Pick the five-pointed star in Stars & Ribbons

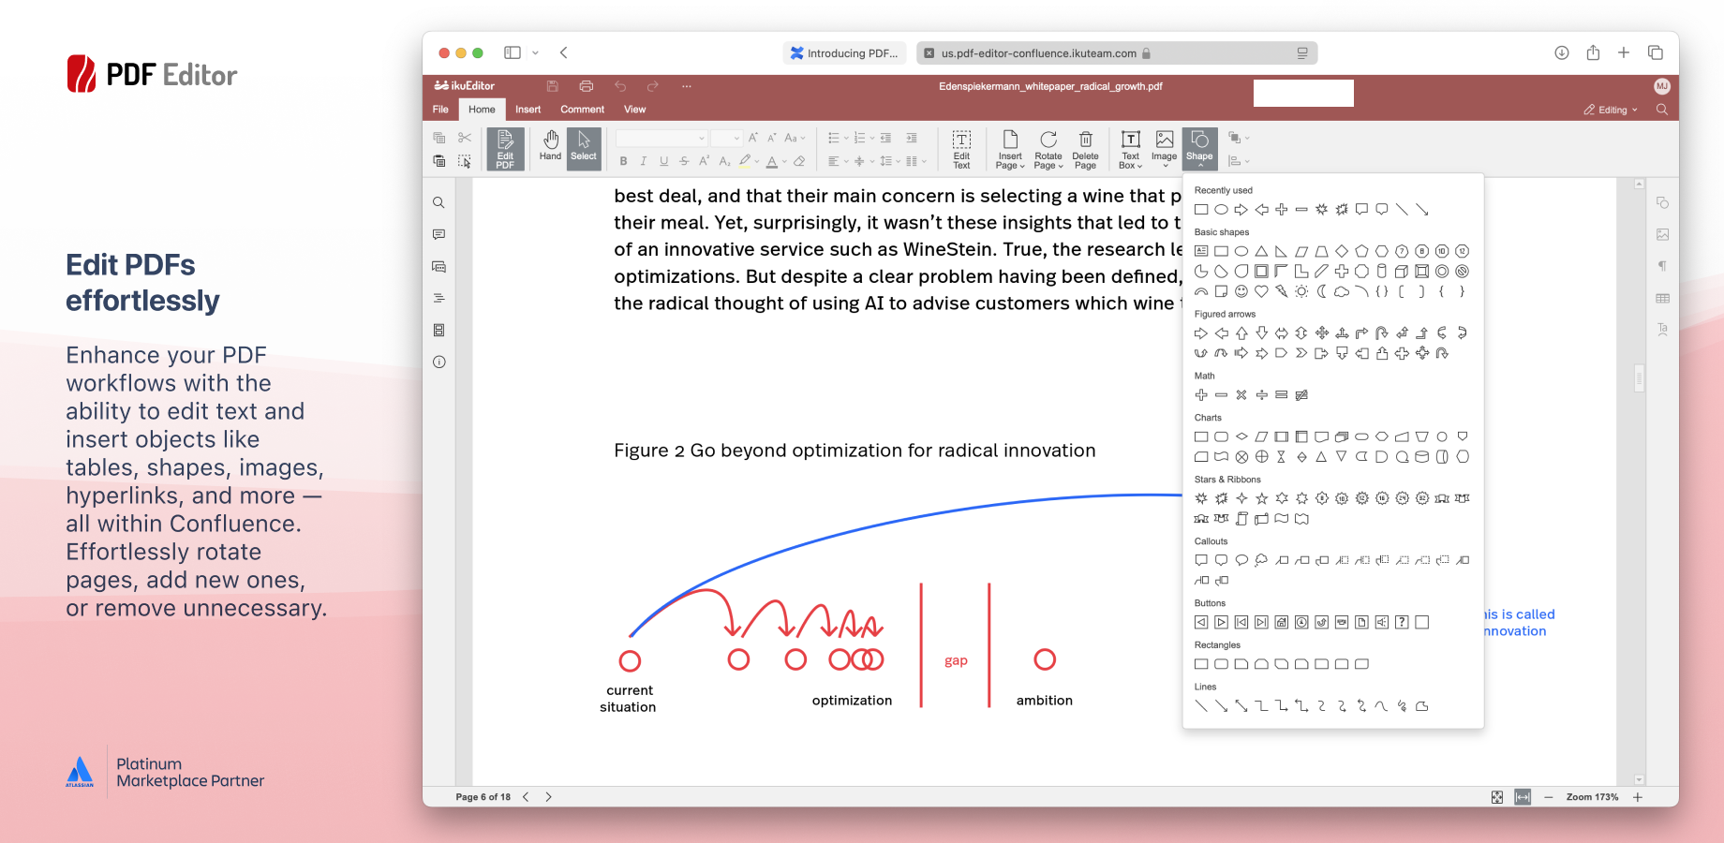[1261, 498]
